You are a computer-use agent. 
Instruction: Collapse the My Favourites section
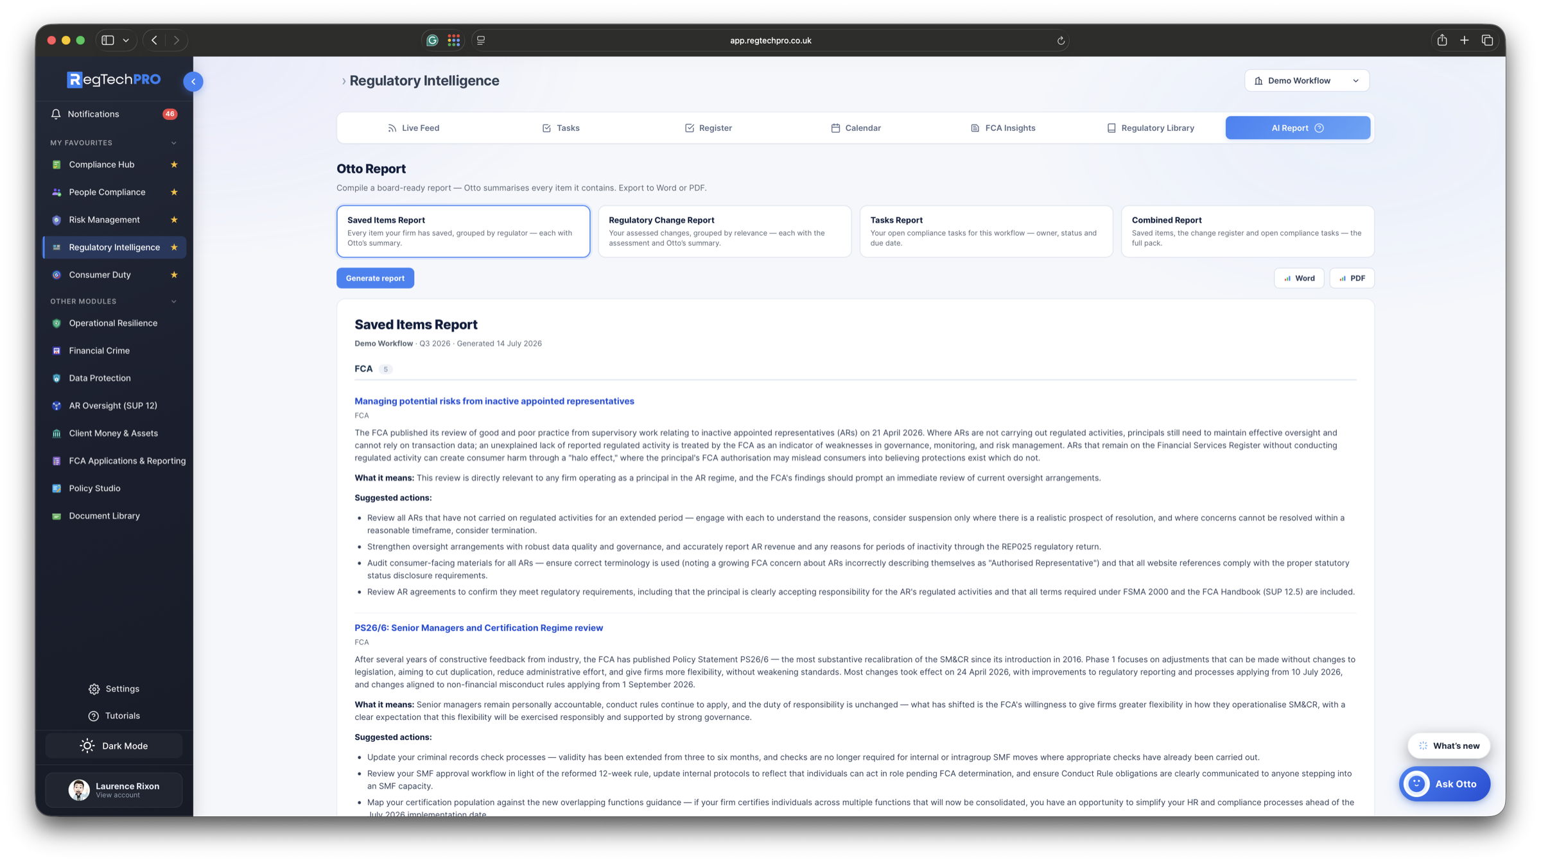(x=173, y=142)
